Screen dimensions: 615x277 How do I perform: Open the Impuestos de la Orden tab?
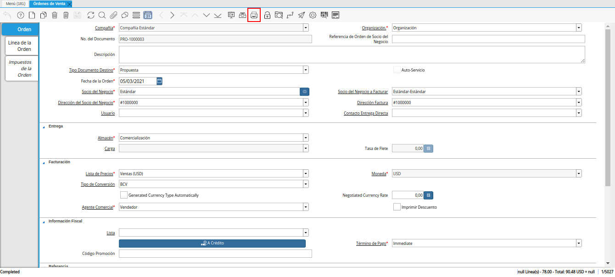point(20,68)
